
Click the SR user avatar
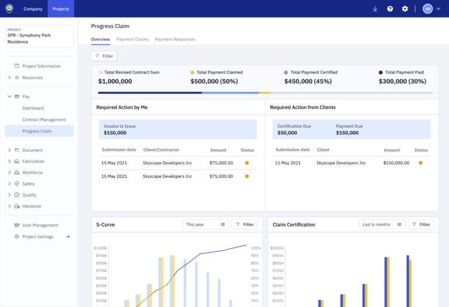click(x=427, y=9)
